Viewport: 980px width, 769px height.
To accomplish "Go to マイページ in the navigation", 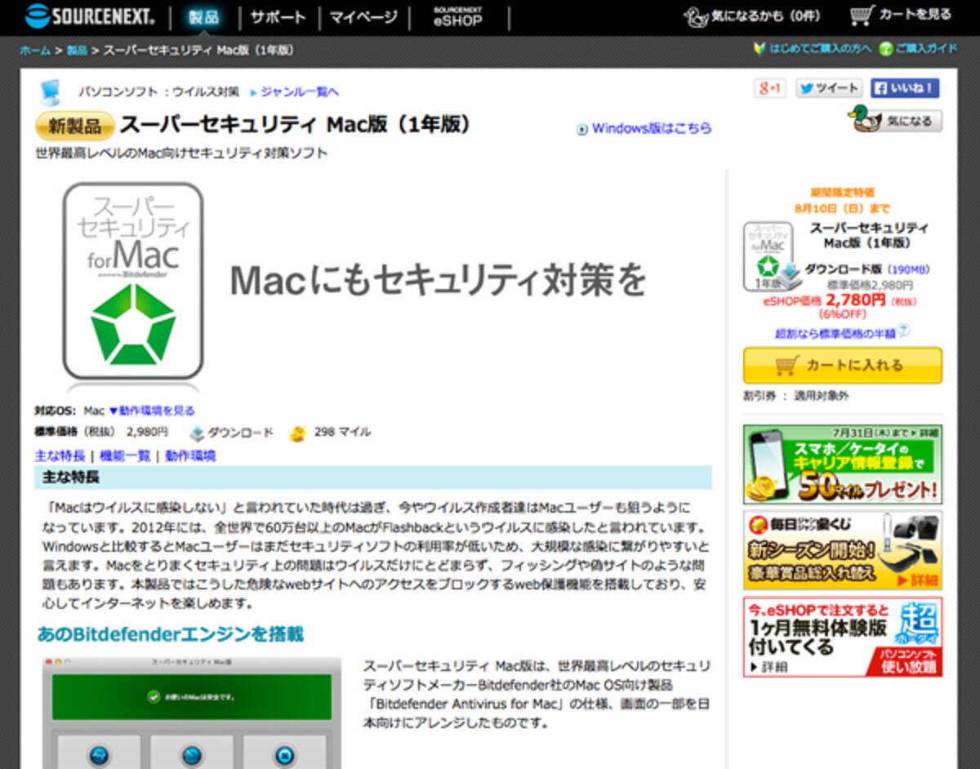I will tap(363, 17).
